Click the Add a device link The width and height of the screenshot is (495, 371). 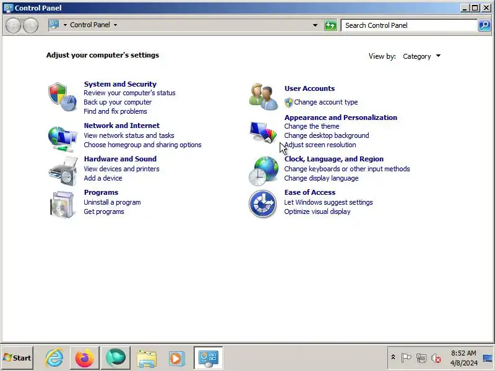[x=103, y=178]
